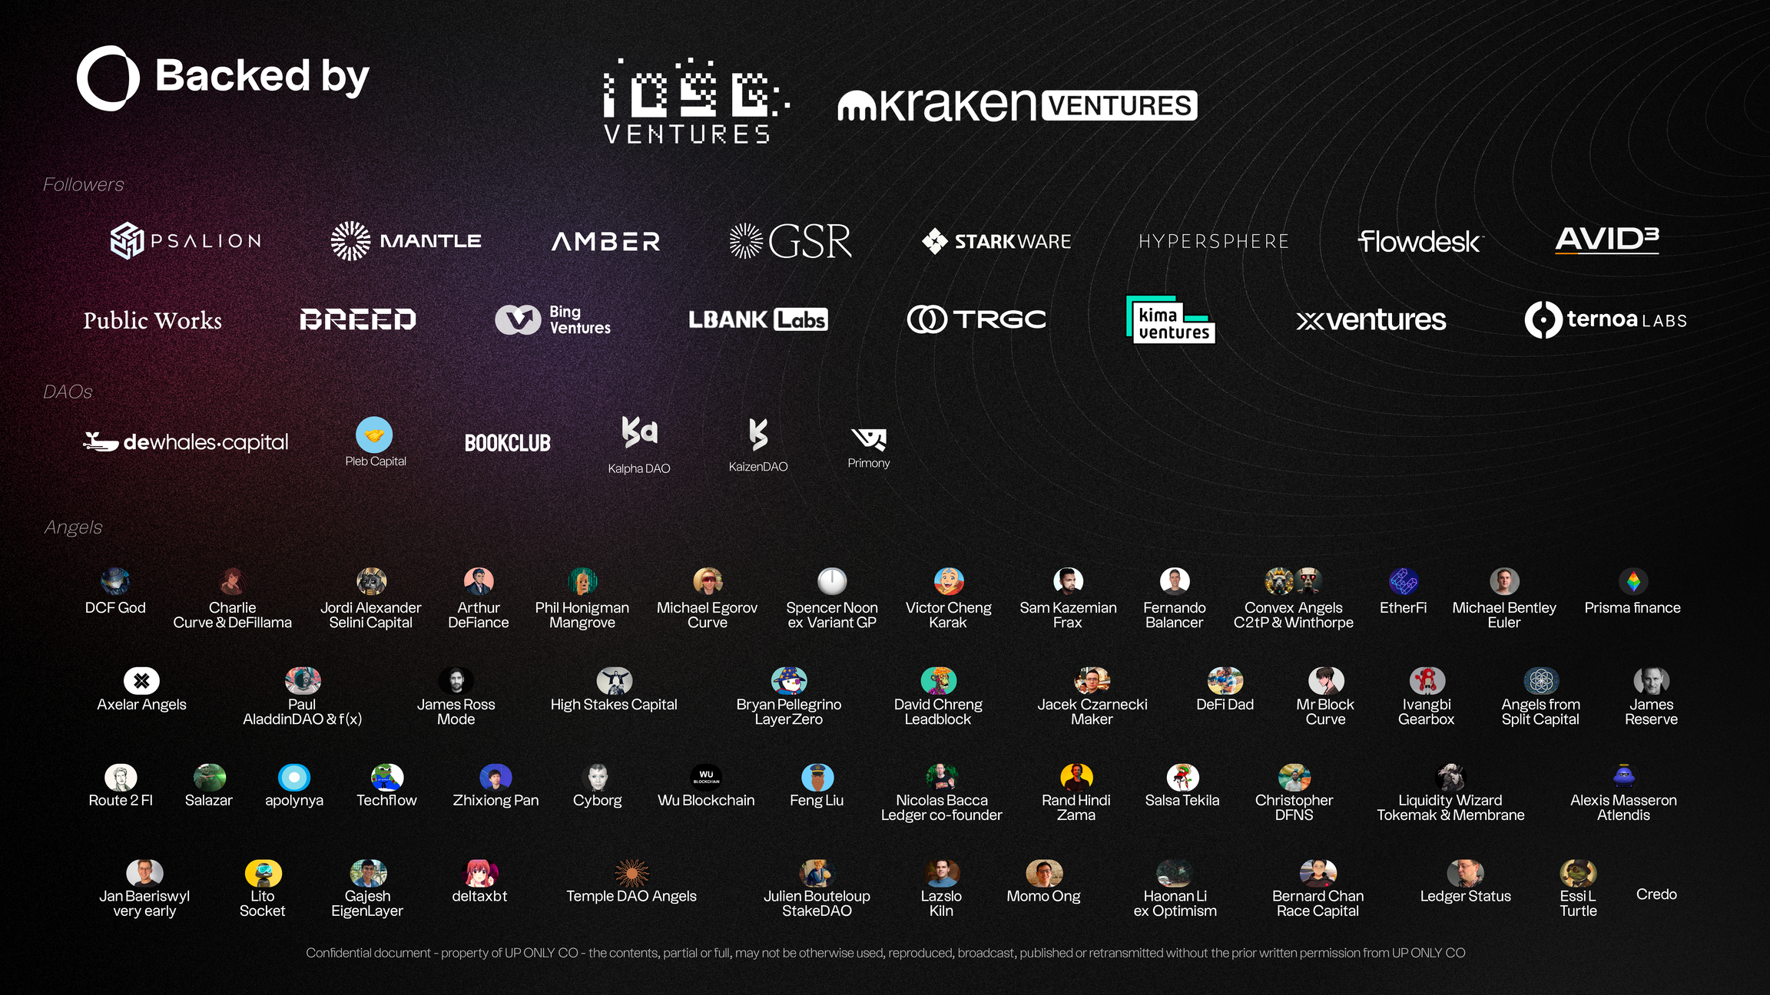The width and height of the screenshot is (1770, 995).
Task: Select the Pleb Capital DAO icon
Action: [x=374, y=435]
